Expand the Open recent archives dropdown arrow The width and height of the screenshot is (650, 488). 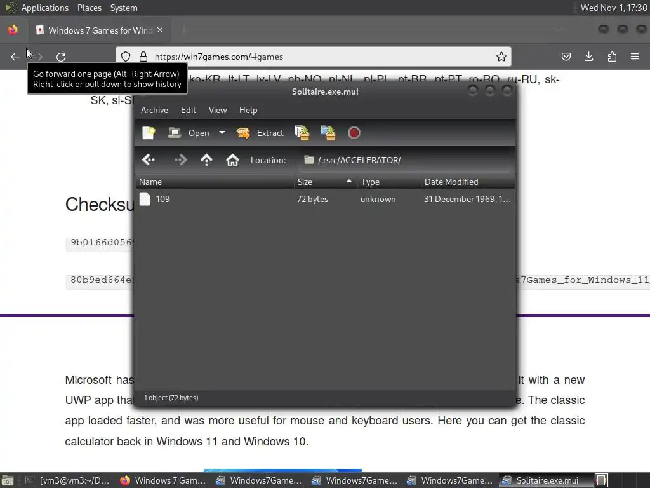point(222,133)
